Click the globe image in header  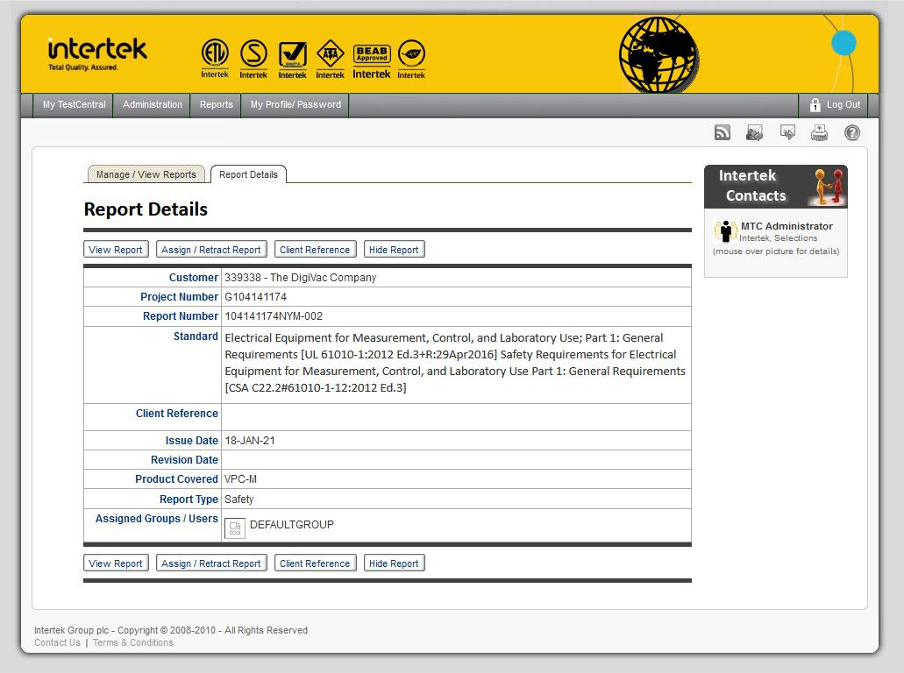(658, 54)
